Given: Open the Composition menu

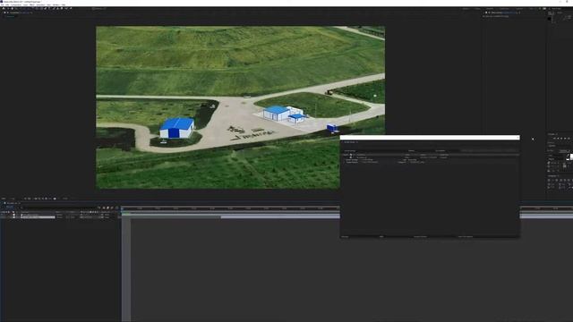Looking at the screenshot, I should tap(16, 4).
